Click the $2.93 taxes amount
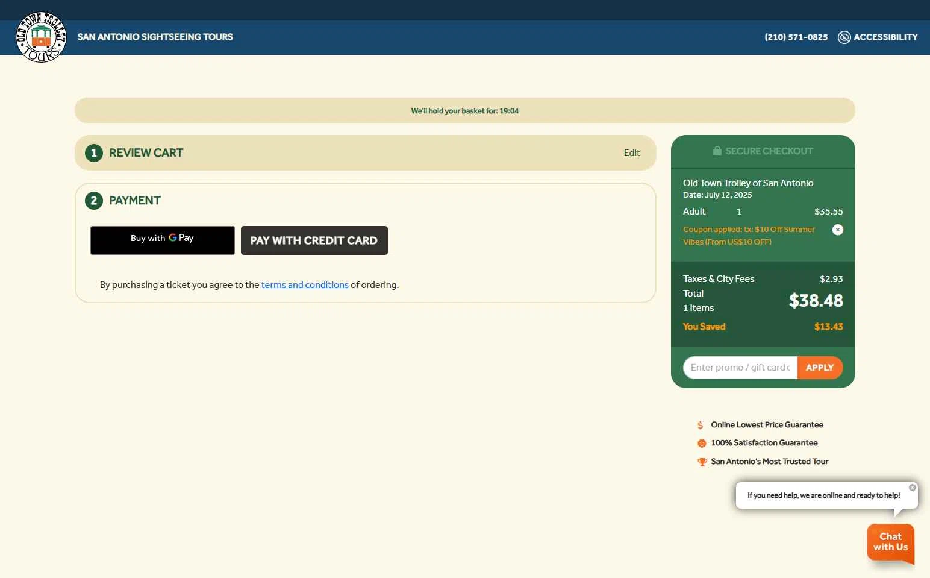The width and height of the screenshot is (930, 578). (x=831, y=279)
